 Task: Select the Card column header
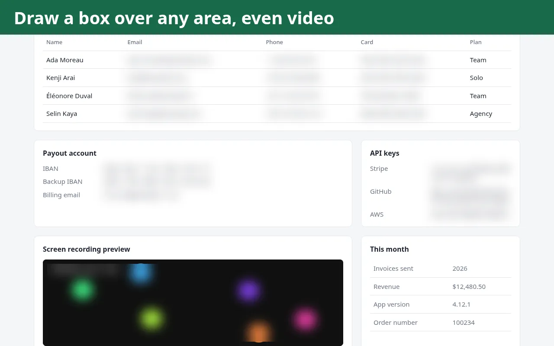367,42
